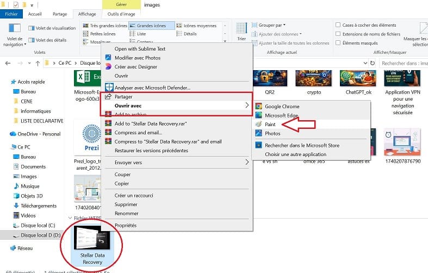Choose Copier in the context menu
Screen dimensions: 428x273
pos(121,184)
